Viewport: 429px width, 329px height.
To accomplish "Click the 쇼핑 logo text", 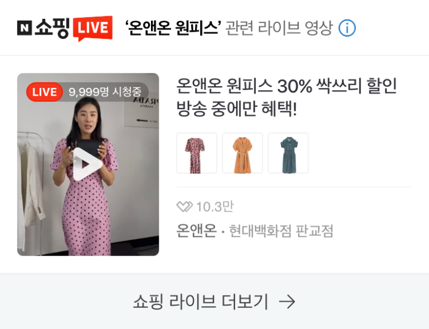I will (x=52, y=28).
